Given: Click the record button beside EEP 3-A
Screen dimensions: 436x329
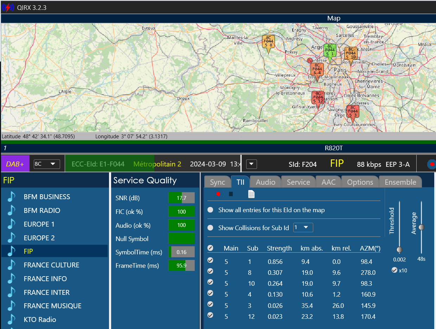Looking at the screenshot, I should [x=432, y=164].
